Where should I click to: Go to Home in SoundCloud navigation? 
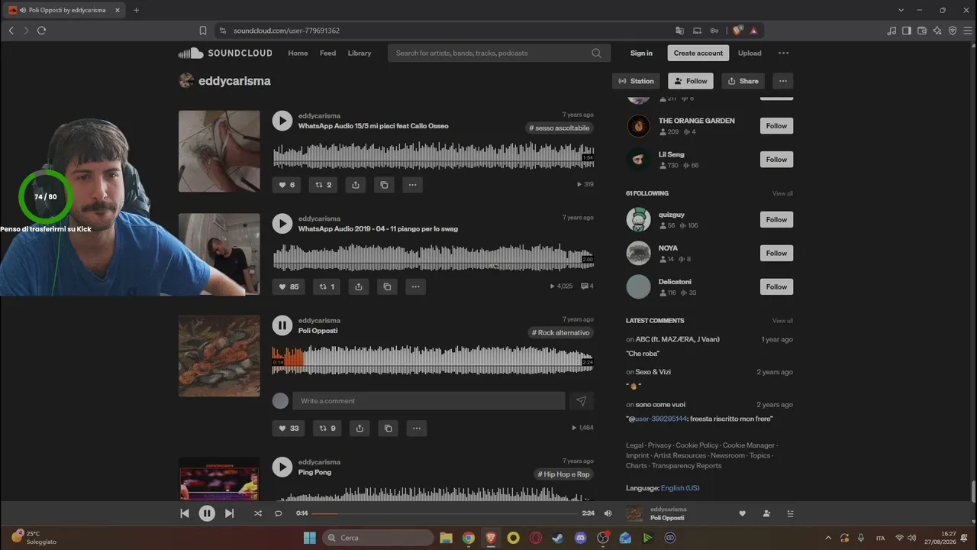(x=298, y=53)
